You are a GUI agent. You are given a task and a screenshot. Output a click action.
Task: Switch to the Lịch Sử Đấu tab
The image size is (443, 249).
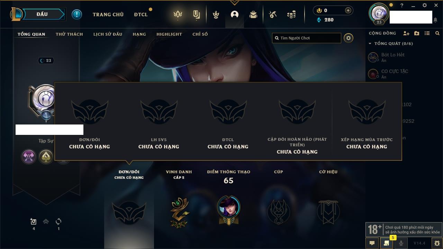pyautogui.click(x=108, y=34)
